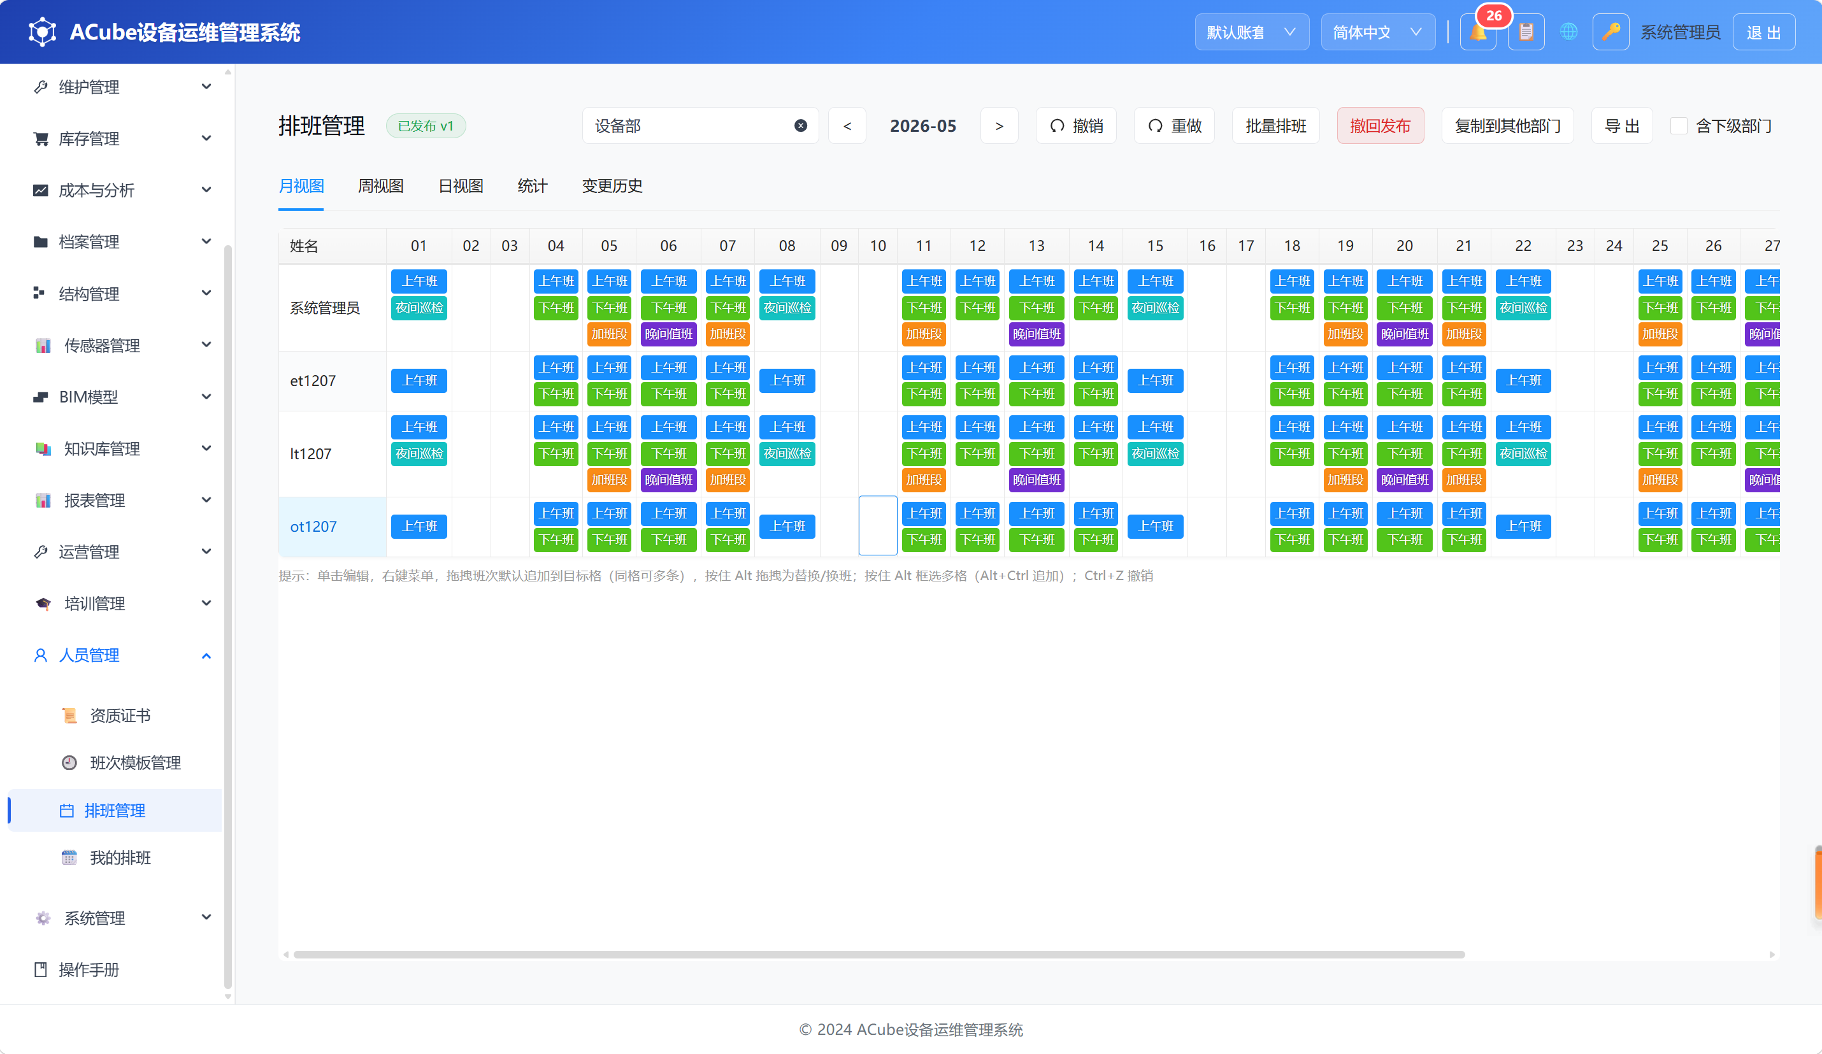
Task: Click the 导出 button
Action: coord(1622,126)
